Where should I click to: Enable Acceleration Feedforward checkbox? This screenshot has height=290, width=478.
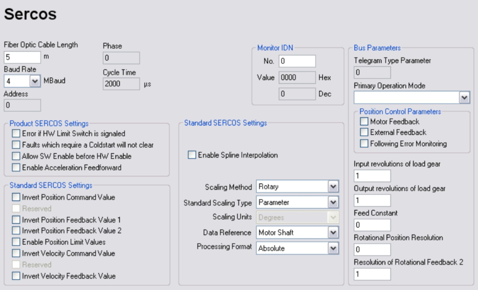(x=16, y=168)
